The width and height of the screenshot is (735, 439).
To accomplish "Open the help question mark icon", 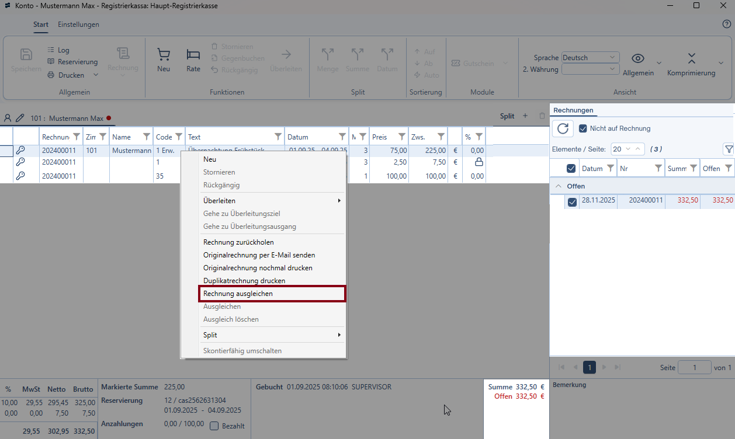I will [727, 24].
